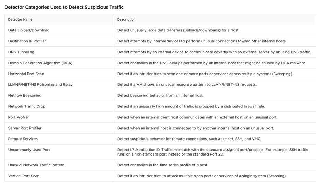Select LLMNR/NBT-NS Poisoning and Relay cell

[40, 85]
